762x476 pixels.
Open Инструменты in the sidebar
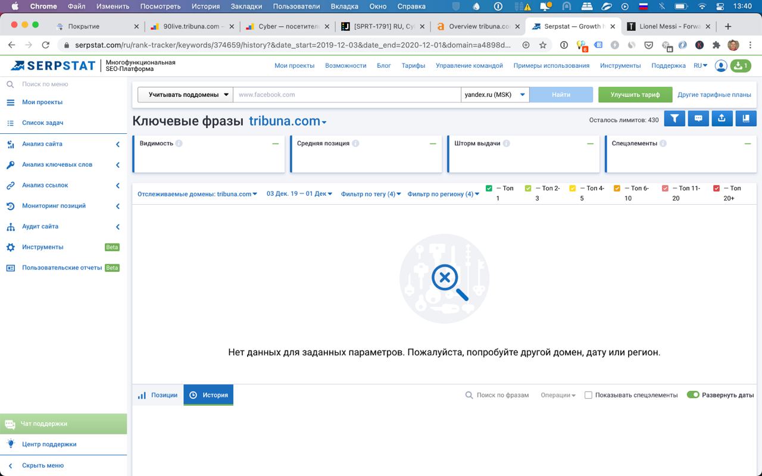42,247
